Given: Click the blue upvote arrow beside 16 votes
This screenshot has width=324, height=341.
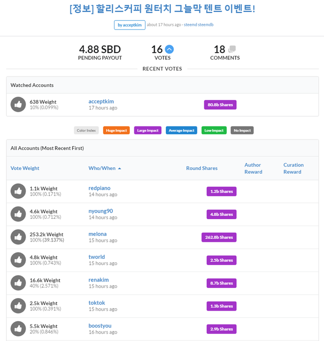Looking at the screenshot, I should [x=169, y=49].
